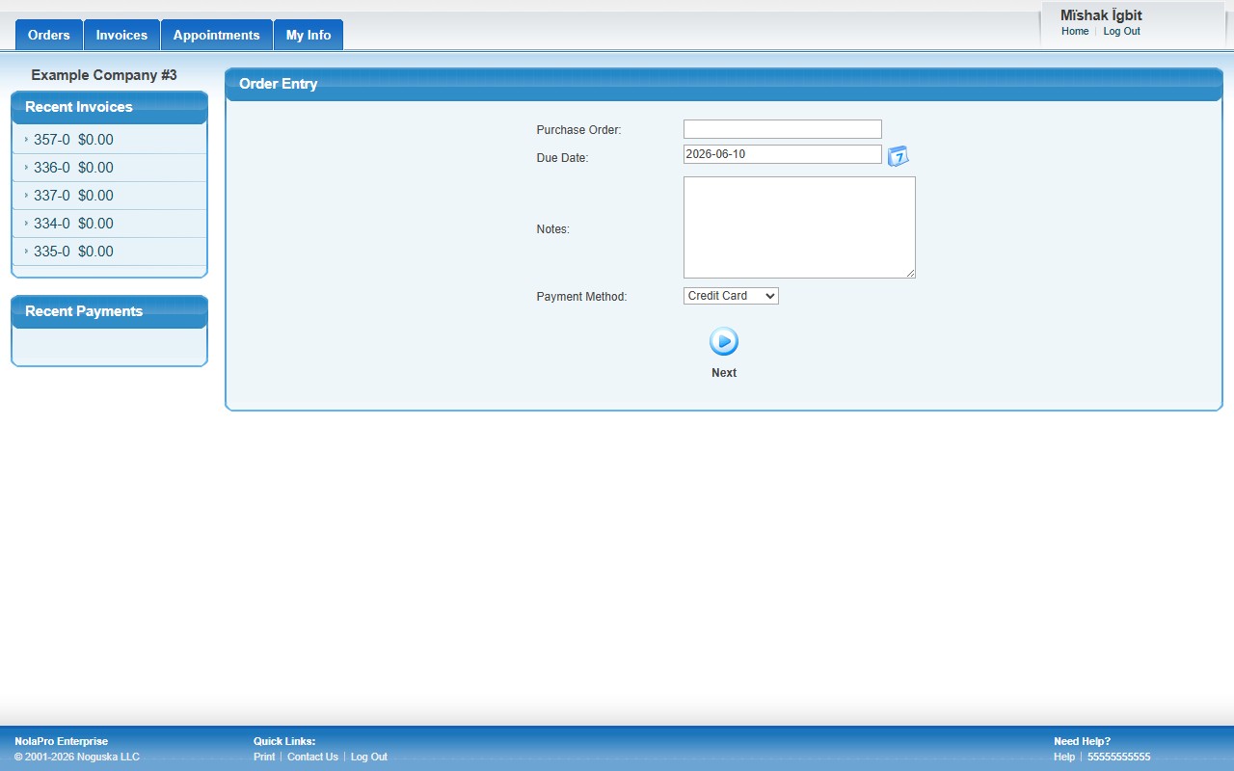Click the Recent Invoices panel header
The image size is (1234, 771).
[x=109, y=107]
